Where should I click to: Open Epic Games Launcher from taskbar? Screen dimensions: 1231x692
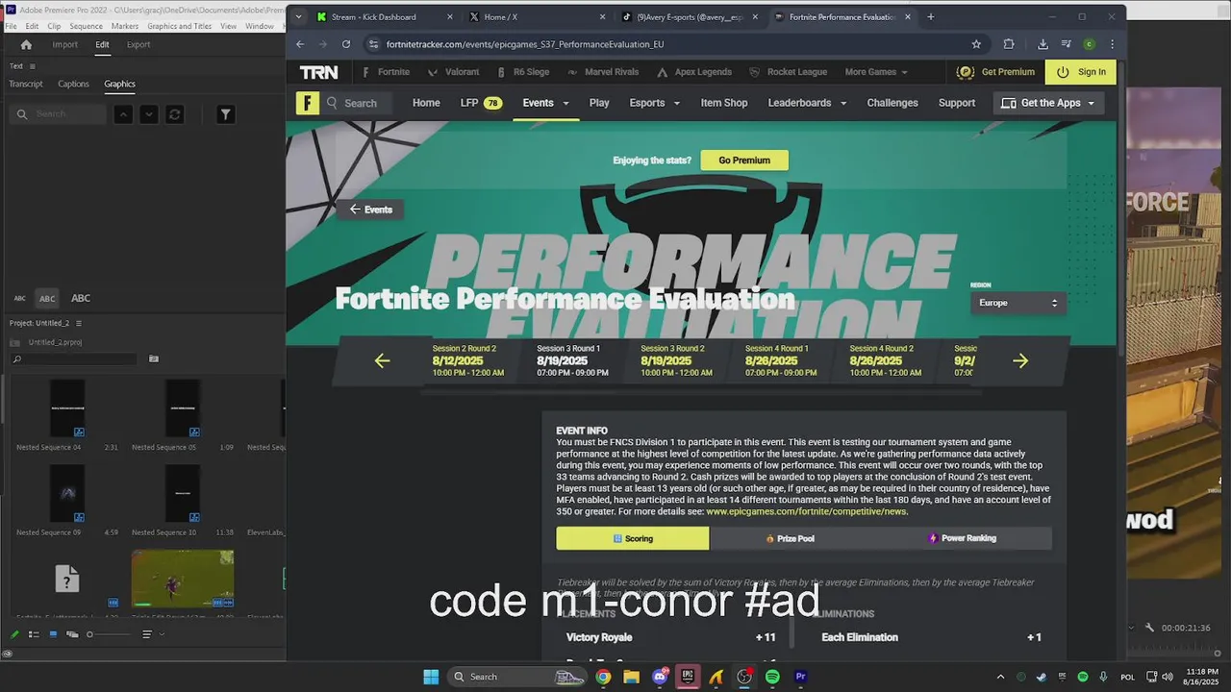click(688, 677)
